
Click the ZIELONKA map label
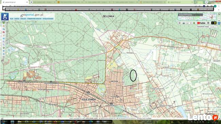click(108, 16)
